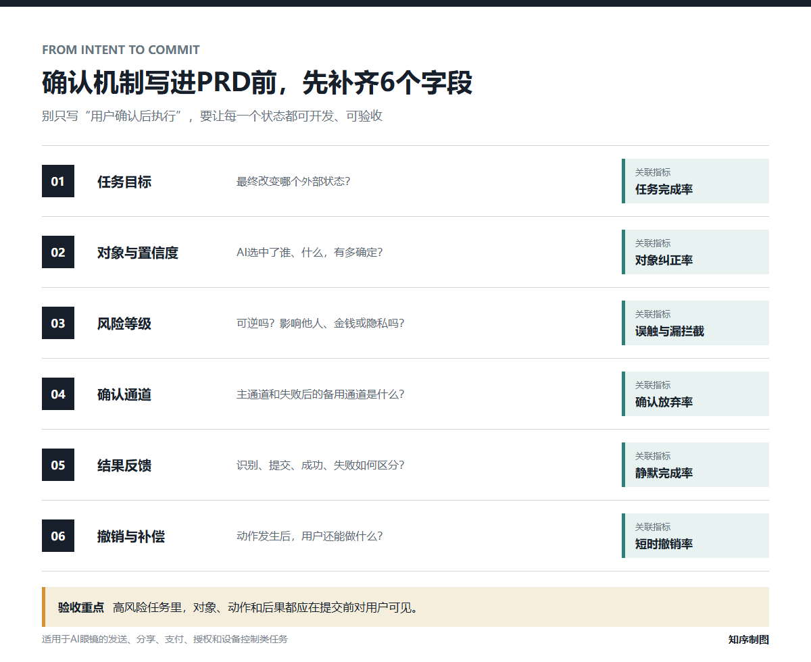This screenshot has width=811, height=662.
Task: Select the heading 确认通道
Action: [124, 394]
